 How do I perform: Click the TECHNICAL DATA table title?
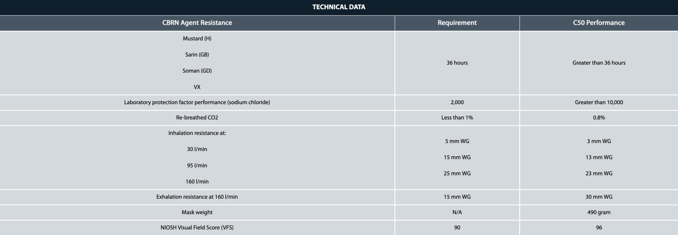[x=339, y=7]
